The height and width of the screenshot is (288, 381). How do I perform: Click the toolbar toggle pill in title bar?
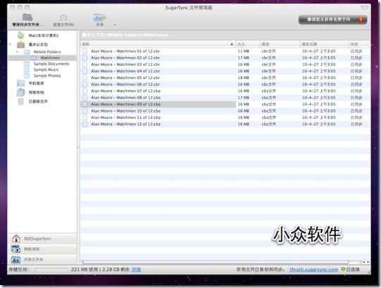365,8
